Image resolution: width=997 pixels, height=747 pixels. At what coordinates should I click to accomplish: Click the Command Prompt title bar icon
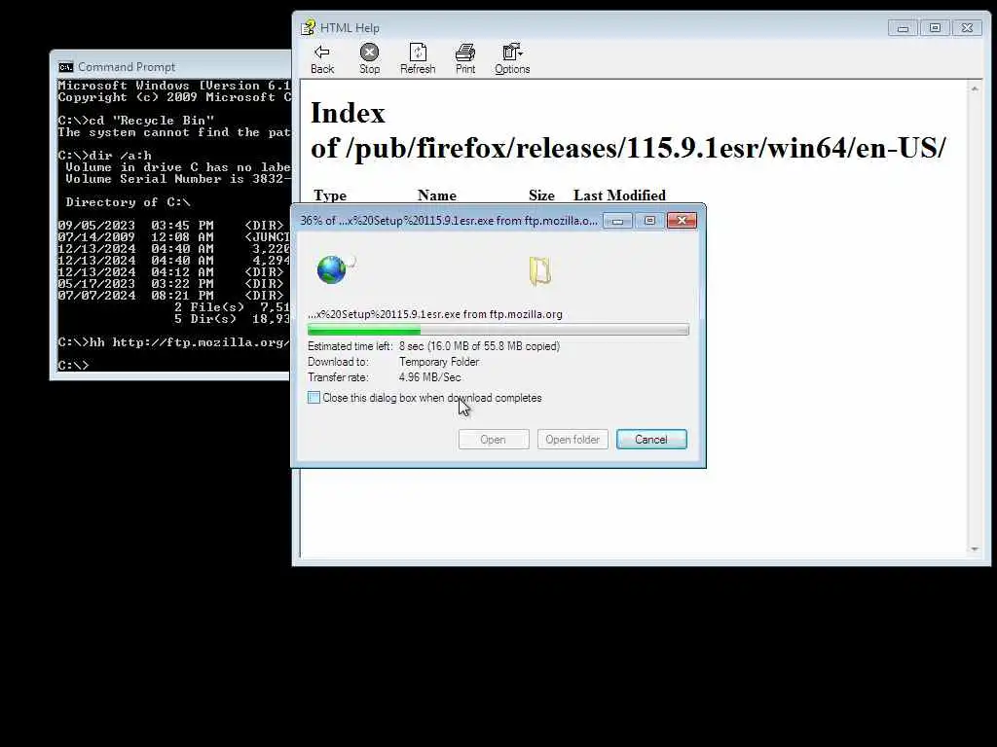point(65,67)
